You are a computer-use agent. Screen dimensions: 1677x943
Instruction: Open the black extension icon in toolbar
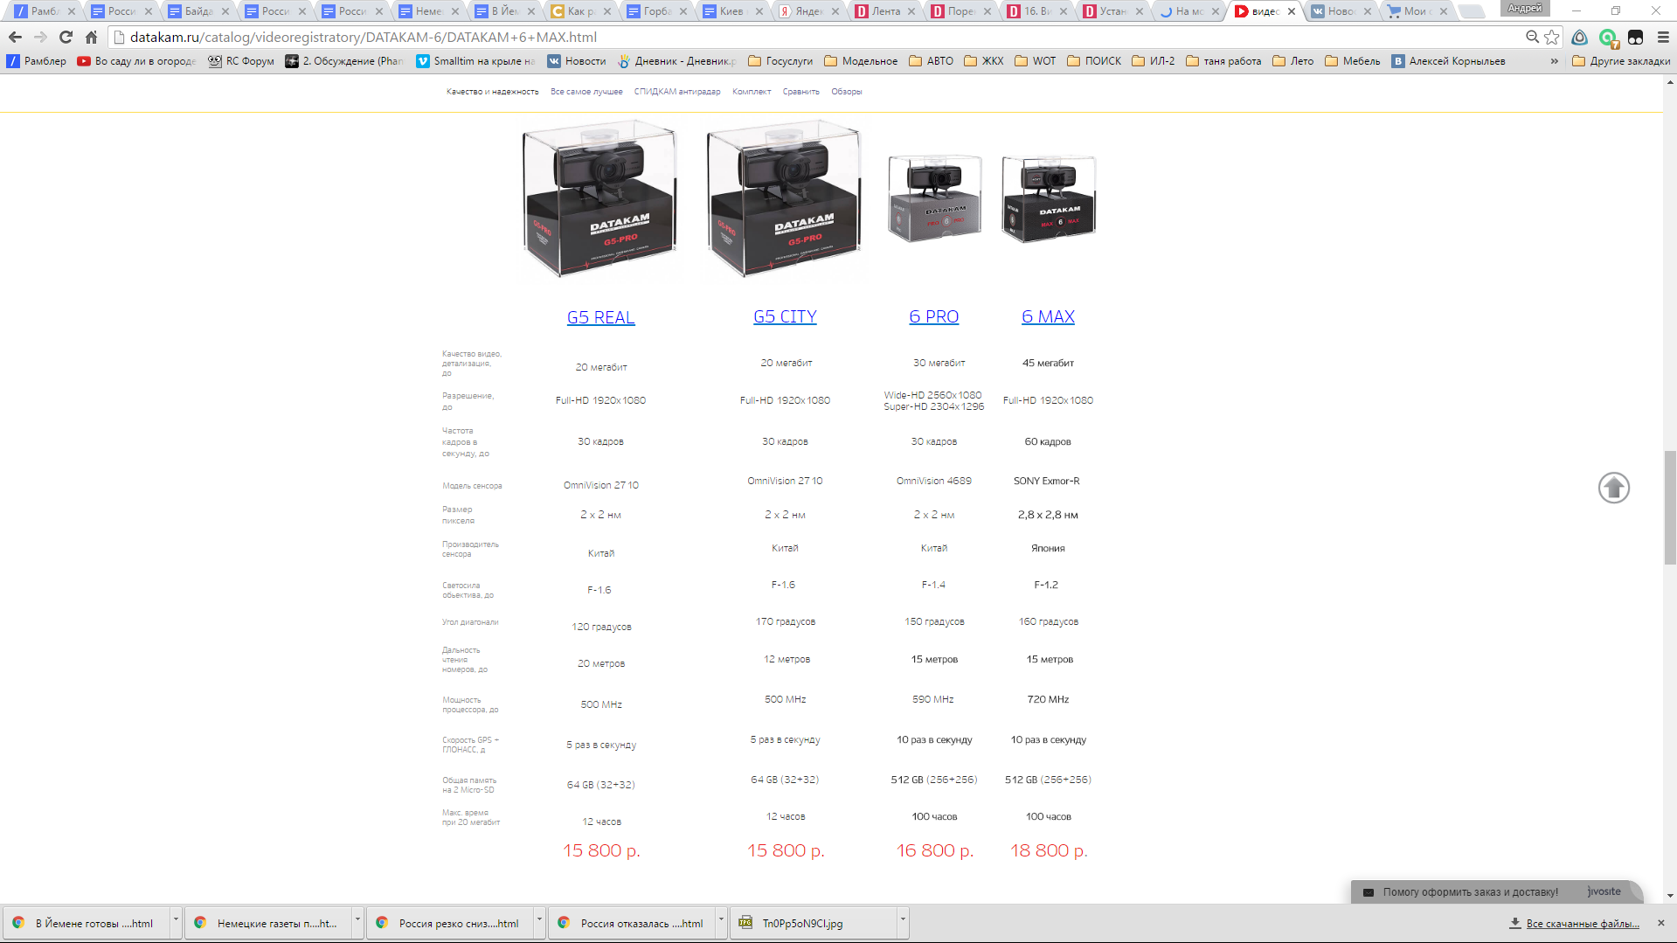tap(1635, 37)
